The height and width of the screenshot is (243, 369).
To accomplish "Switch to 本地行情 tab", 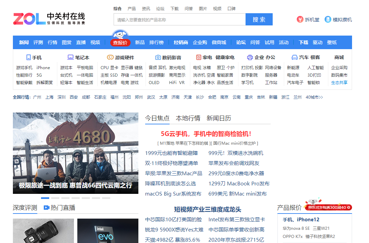I will click(x=188, y=118).
